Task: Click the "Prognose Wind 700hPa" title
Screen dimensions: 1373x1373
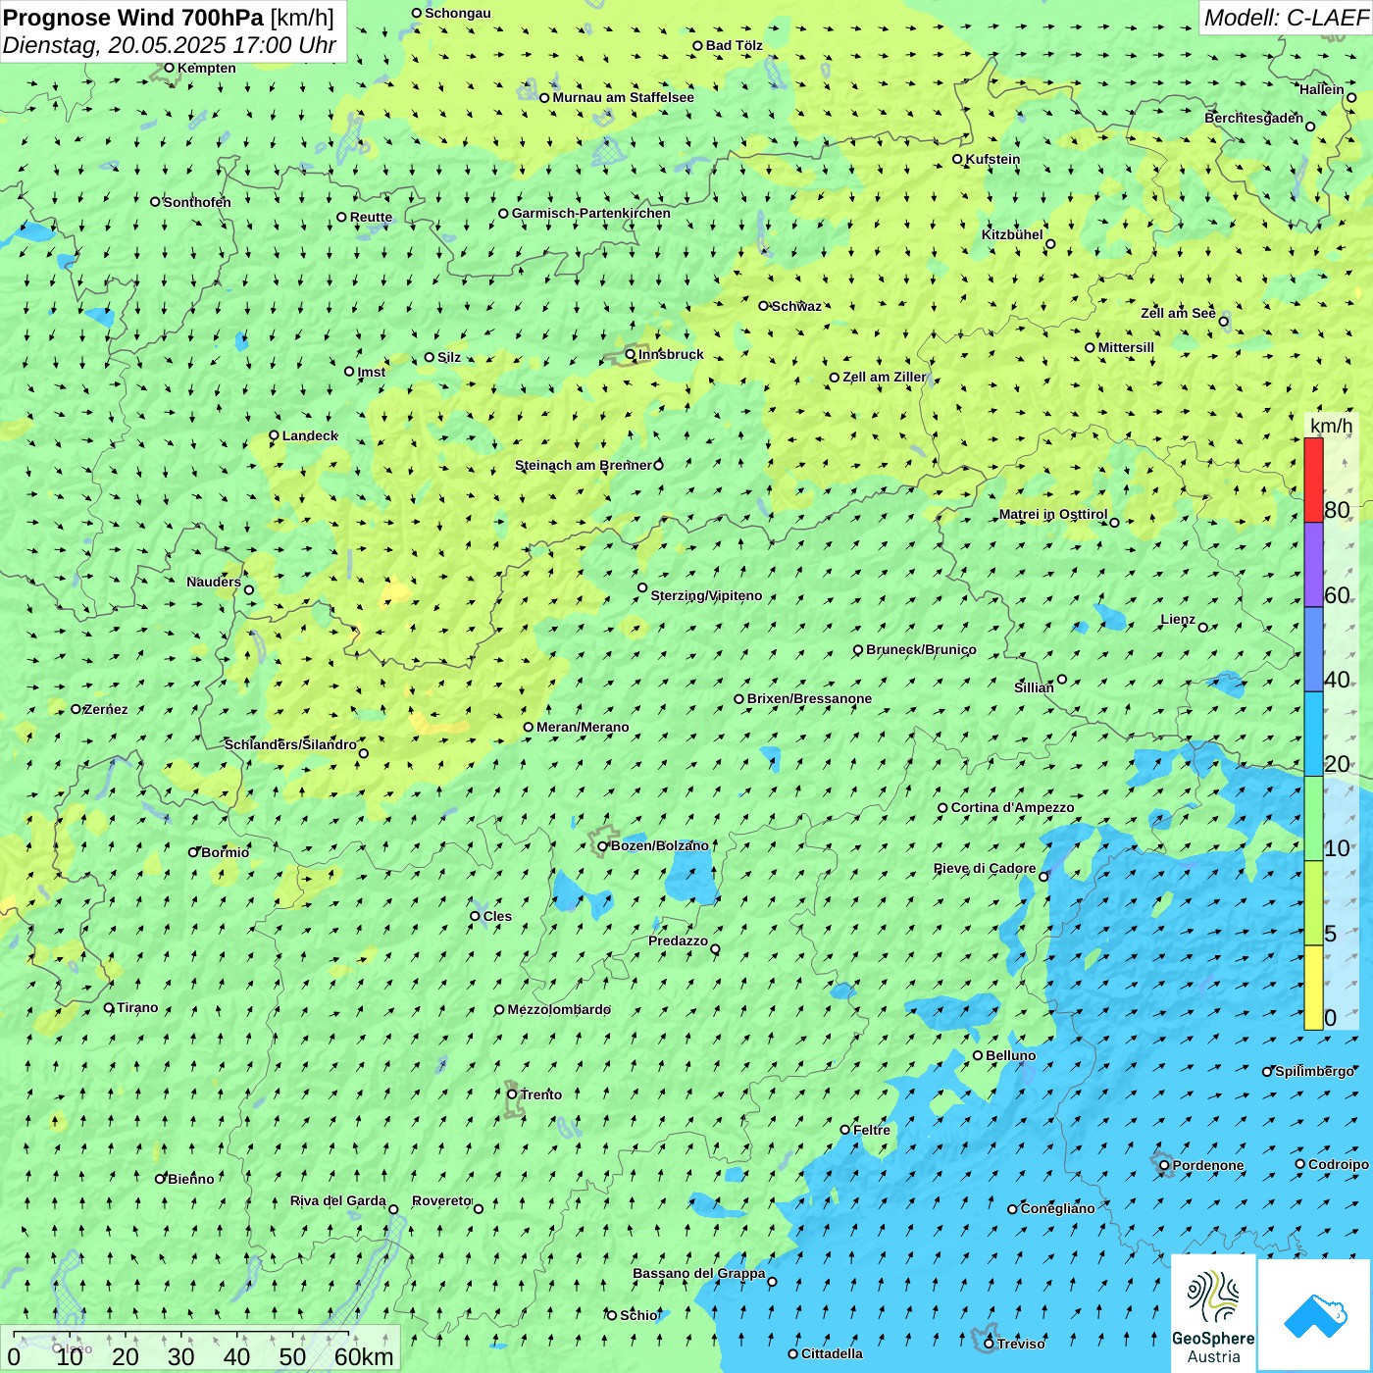Action: pos(133,18)
